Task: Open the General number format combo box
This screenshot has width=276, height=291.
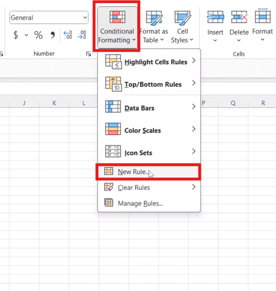Action: pyautogui.click(x=49, y=18)
